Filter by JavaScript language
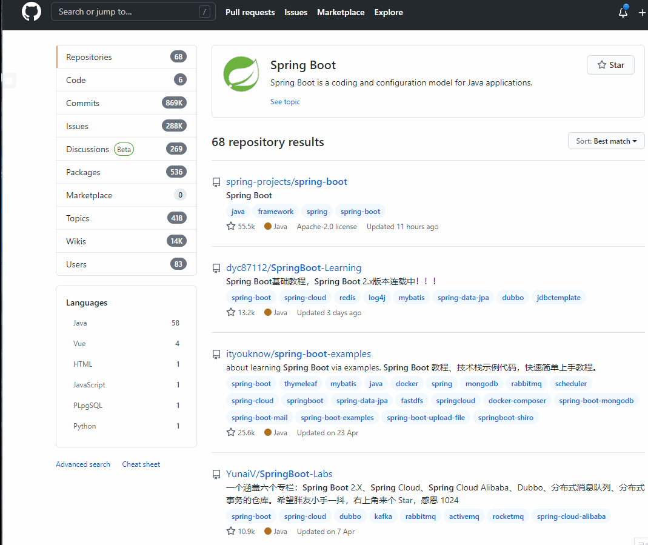This screenshot has width=648, height=545. click(x=127, y=385)
